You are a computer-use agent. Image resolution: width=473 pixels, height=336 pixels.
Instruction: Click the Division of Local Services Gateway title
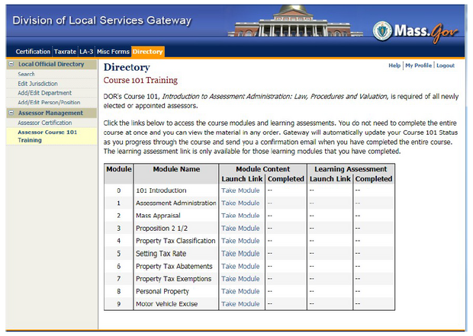tap(102, 21)
